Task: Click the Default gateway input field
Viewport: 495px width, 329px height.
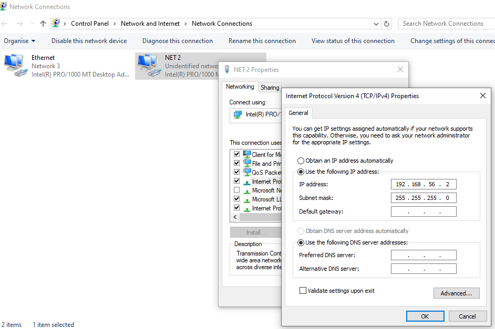Action: coord(424,211)
